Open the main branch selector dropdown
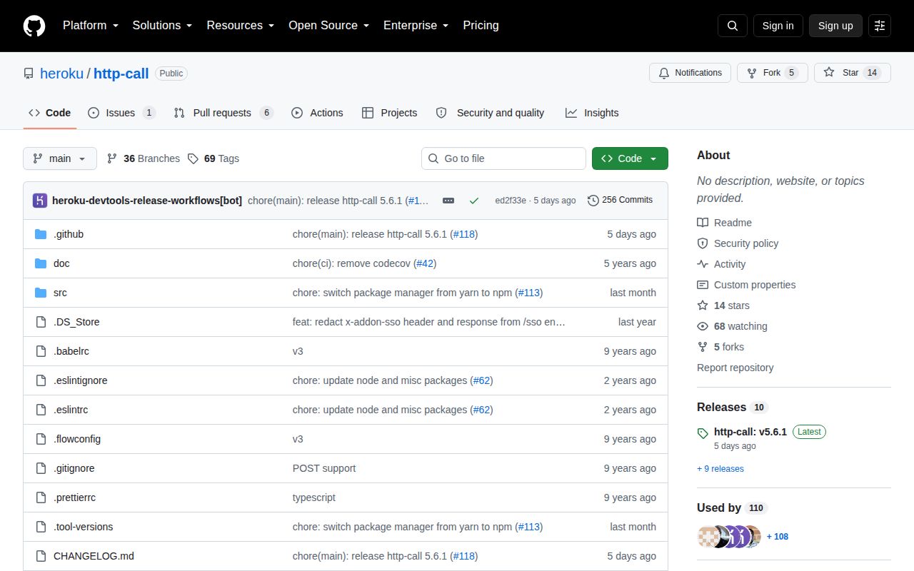The width and height of the screenshot is (914, 571). pyautogui.click(x=60, y=158)
